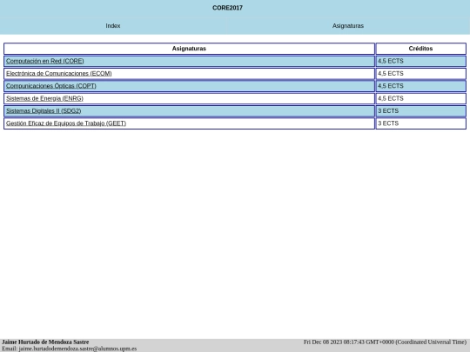Click the 4,5 ECTS cell for ENRG
Image resolution: width=470 pixels, height=352 pixels.
[421, 98]
